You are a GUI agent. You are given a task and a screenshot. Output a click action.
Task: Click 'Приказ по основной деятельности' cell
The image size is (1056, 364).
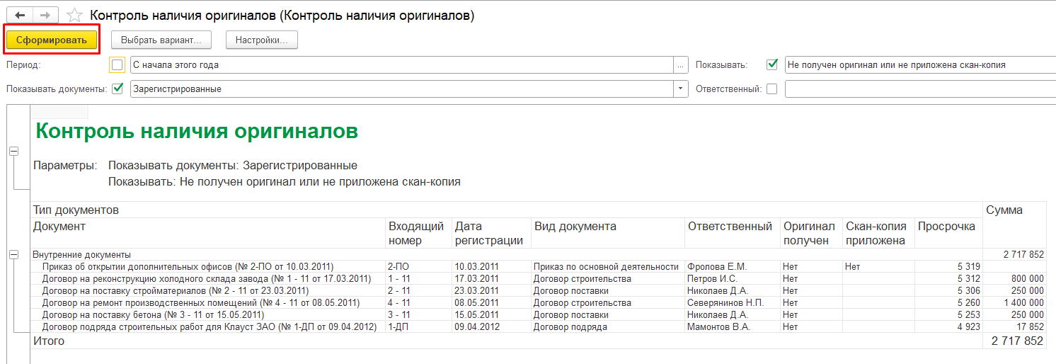[607, 266]
